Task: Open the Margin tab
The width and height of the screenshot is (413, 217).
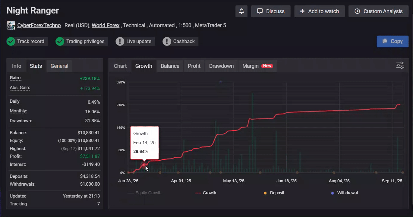Action: point(257,66)
